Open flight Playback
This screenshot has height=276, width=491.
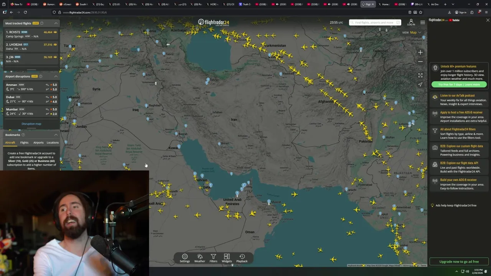click(x=242, y=258)
